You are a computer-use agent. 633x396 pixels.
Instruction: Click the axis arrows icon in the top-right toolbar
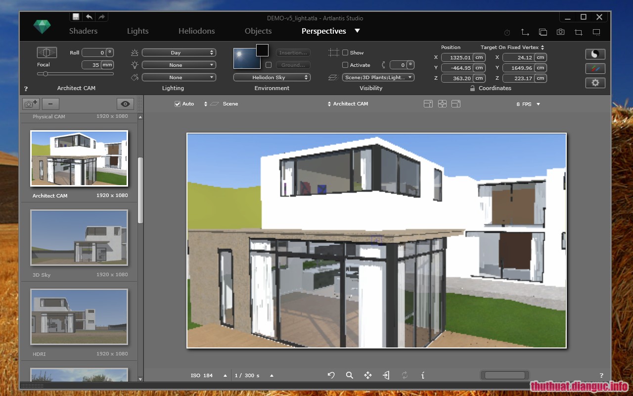525,32
